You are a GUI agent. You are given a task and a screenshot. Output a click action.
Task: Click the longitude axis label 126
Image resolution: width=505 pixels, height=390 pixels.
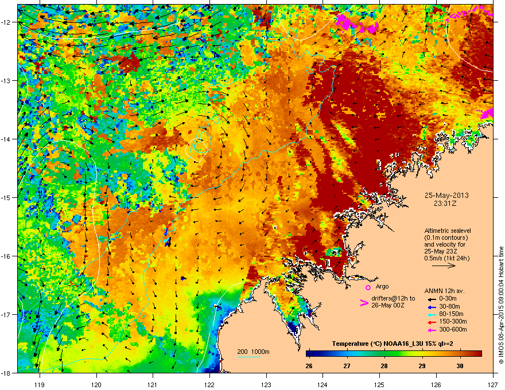[436, 384]
